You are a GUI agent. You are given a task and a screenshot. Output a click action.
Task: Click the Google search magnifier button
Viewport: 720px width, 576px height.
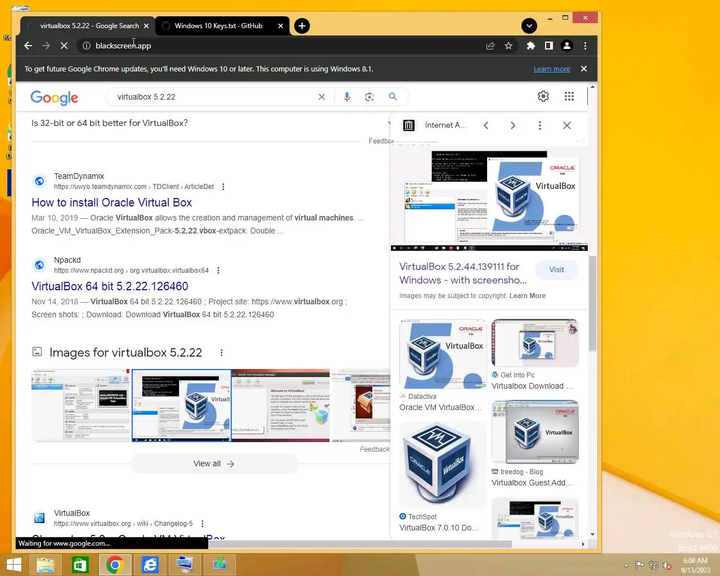point(393,97)
